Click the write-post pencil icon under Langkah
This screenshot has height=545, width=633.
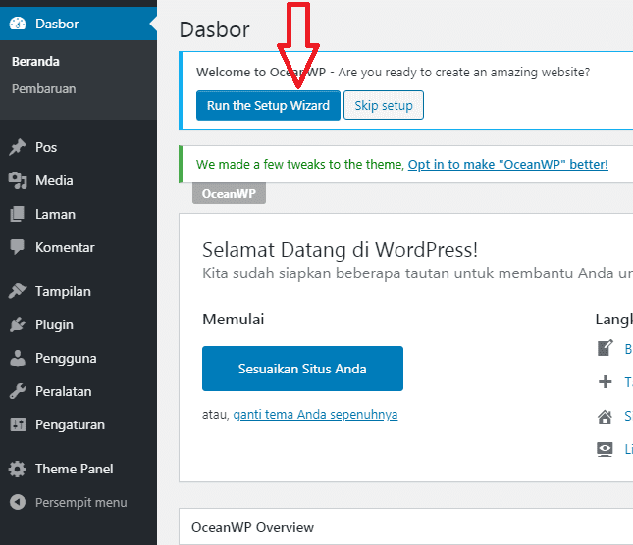click(605, 348)
